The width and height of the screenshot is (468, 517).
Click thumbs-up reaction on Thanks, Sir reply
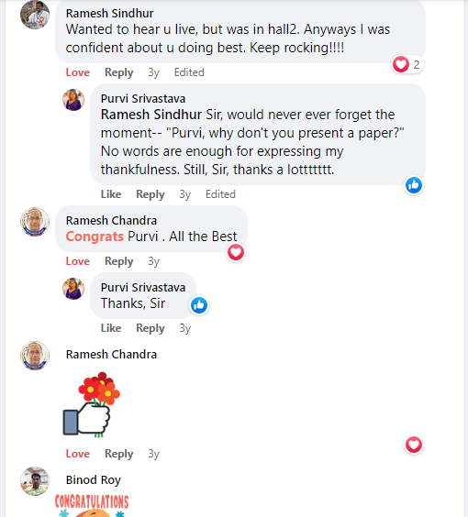tap(199, 305)
